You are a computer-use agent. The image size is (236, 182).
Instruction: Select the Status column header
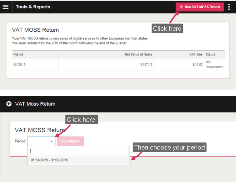pyautogui.click(x=210, y=54)
